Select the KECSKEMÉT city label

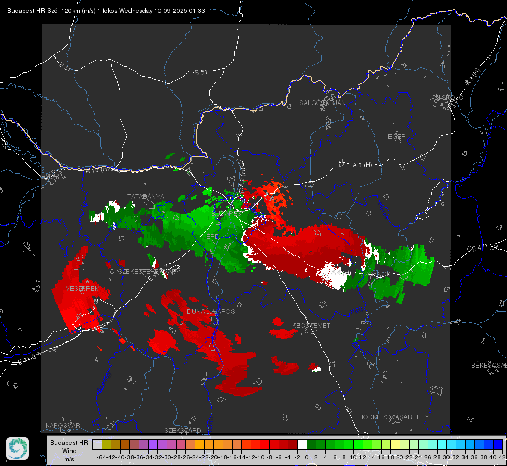coord(311,325)
